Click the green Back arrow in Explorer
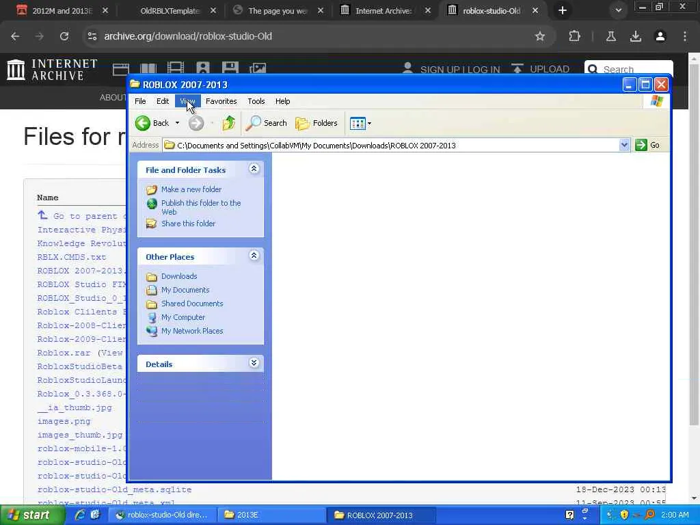Viewport: 700px width, 525px height. 143,123
